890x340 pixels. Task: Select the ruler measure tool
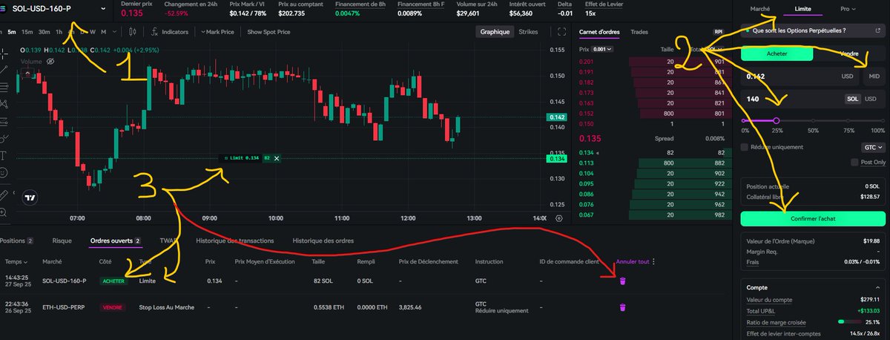click(x=4, y=194)
